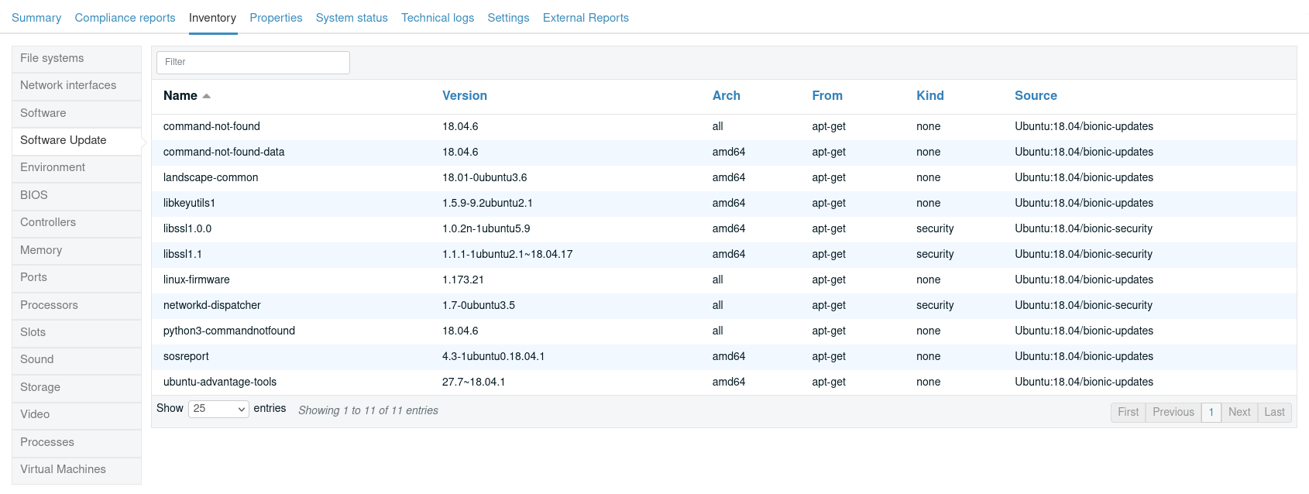Sort by the Version column header

click(464, 96)
